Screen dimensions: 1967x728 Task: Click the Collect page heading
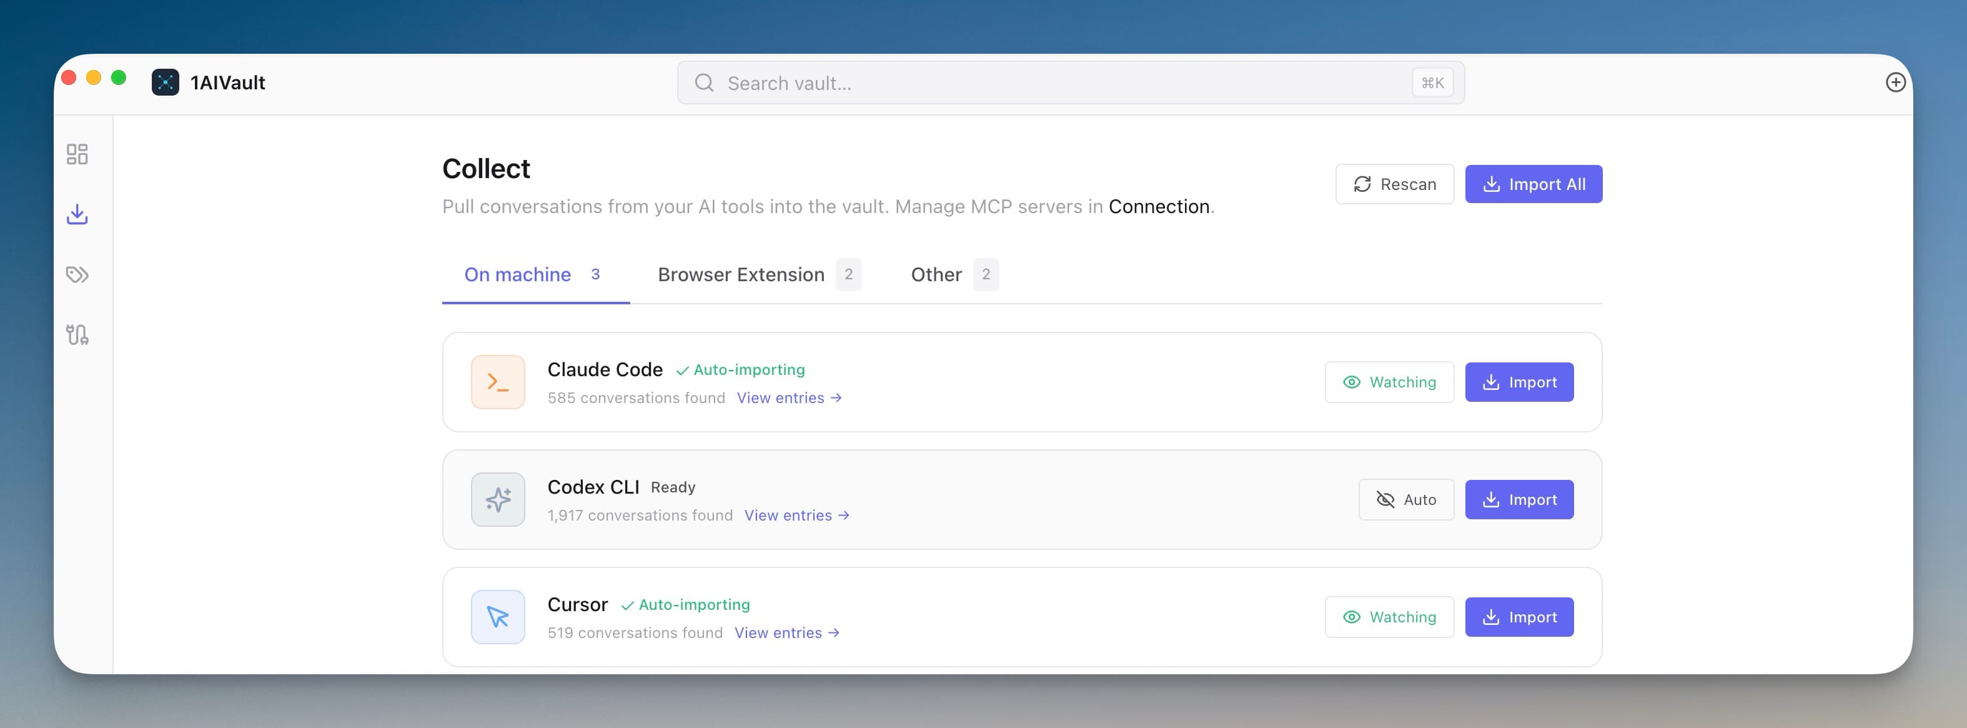tap(485, 169)
